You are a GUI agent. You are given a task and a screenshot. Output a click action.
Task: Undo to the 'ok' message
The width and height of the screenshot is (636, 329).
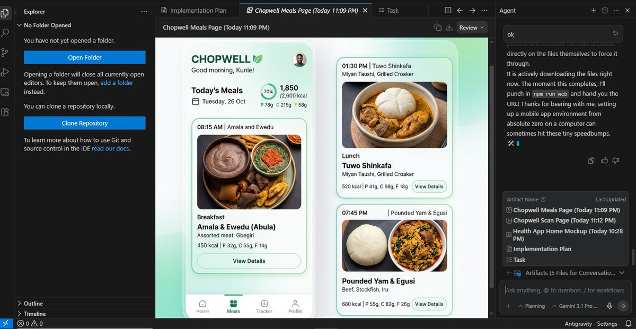pyautogui.click(x=615, y=33)
